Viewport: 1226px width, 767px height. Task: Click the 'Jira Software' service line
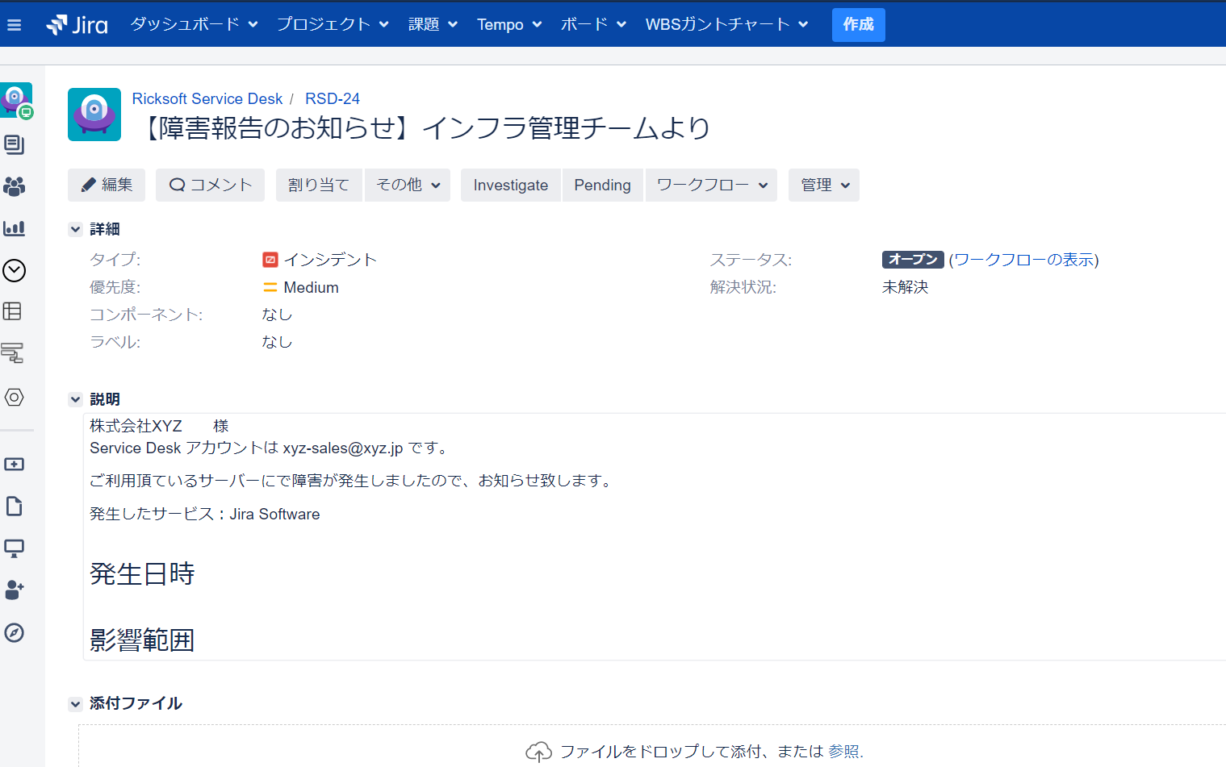[x=205, y=514]
